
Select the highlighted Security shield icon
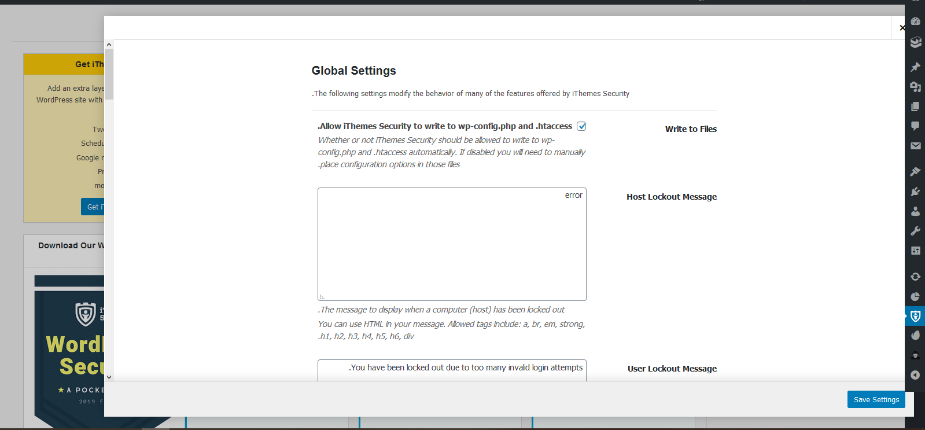(x=915, y=316)
